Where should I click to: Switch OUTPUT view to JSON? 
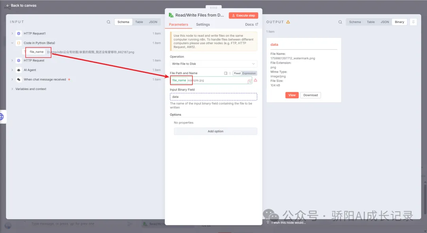click(385, 22)
